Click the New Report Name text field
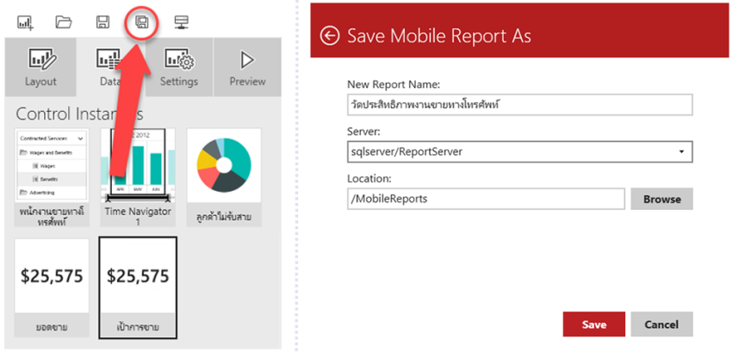 point(520,105)
